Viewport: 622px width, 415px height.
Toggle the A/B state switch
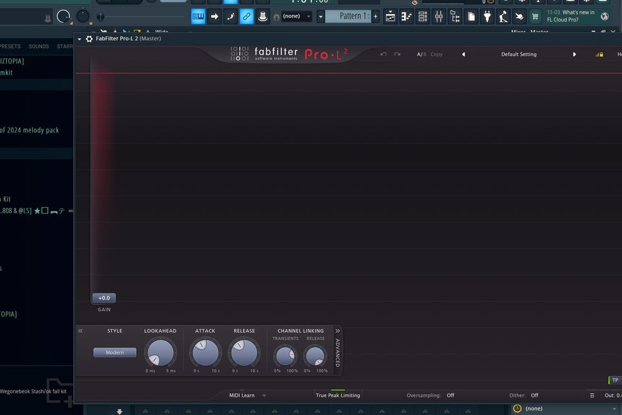(421, 54)
